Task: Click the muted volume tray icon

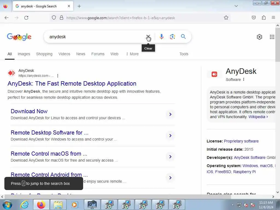Action: click(x=246, y=205)
